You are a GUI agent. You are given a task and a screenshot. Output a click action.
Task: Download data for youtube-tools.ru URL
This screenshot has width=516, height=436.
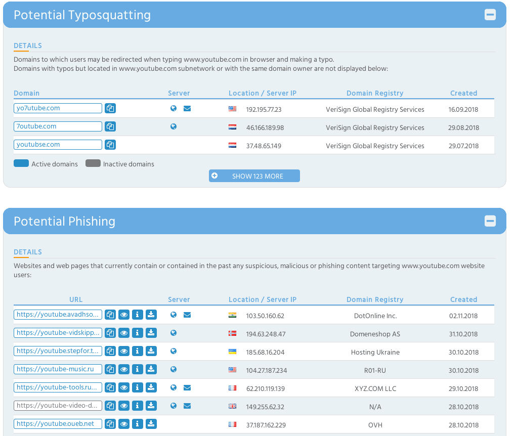(151, 387)
